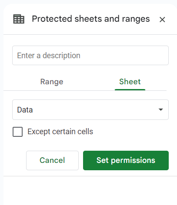Click the Enter a description field
This screenshot has width=177, height=205.
tap(90, 56)
